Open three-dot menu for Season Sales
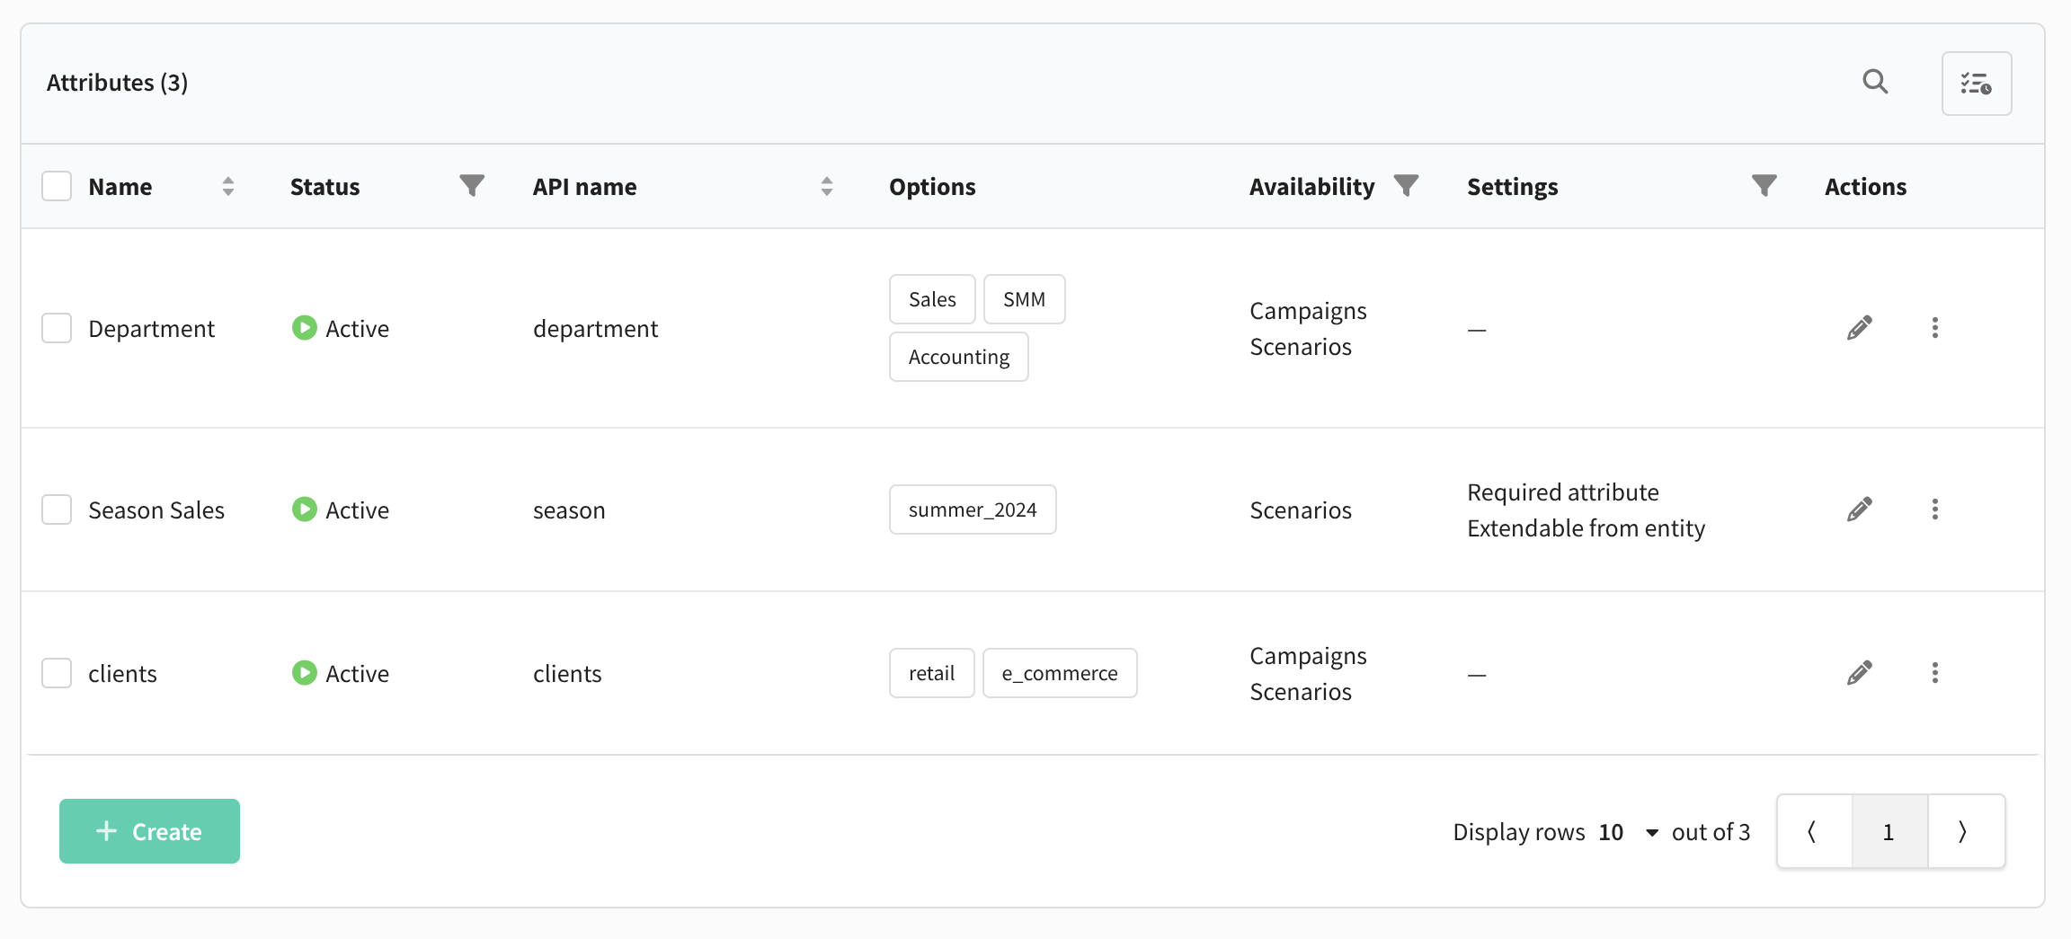The image size is (2071, 939). 1934,509
